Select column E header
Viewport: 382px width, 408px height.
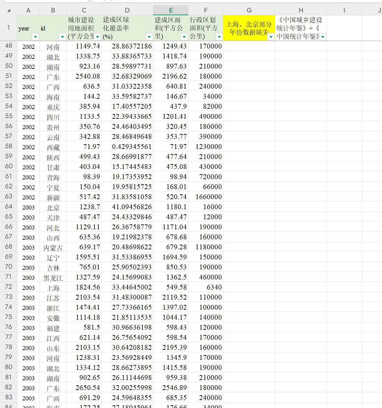(171, 10)
